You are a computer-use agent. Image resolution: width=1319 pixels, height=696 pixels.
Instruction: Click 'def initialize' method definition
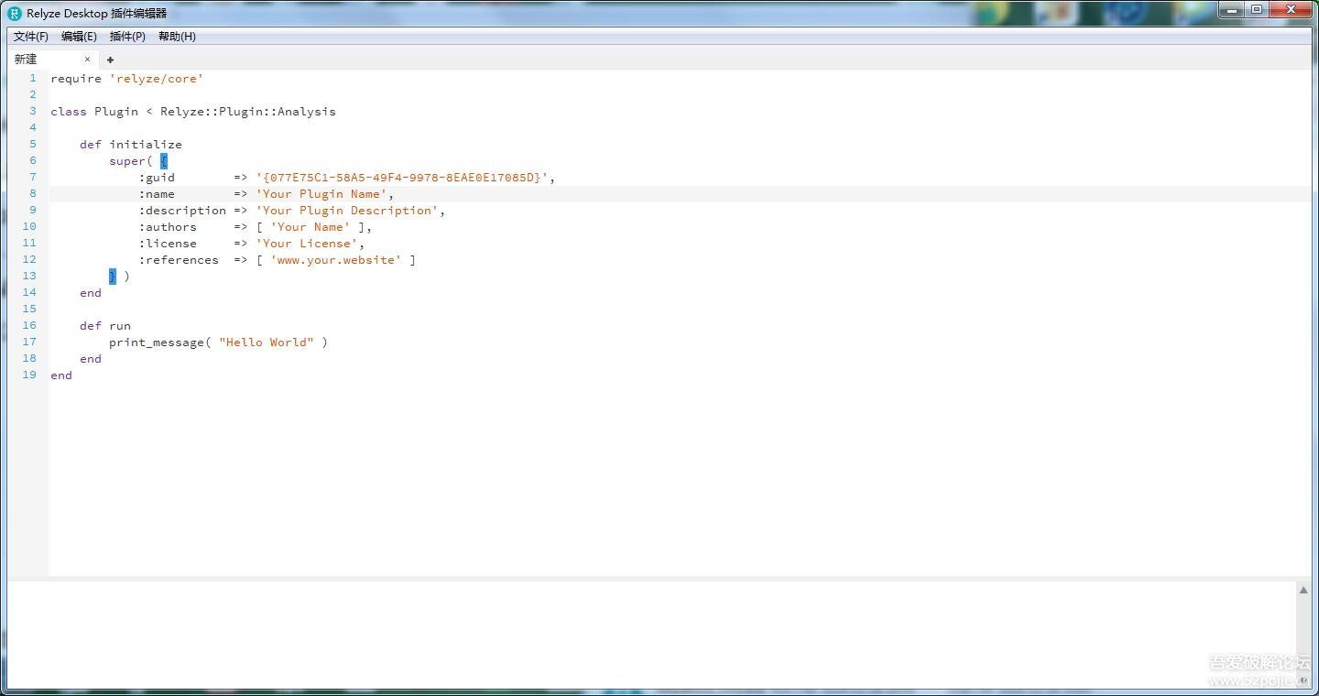point(131,145)
